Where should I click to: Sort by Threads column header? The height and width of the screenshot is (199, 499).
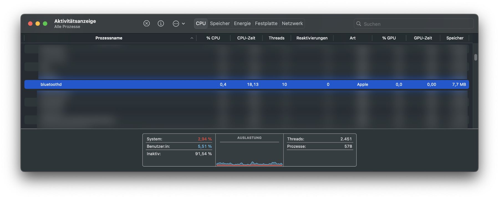(276, 38)
